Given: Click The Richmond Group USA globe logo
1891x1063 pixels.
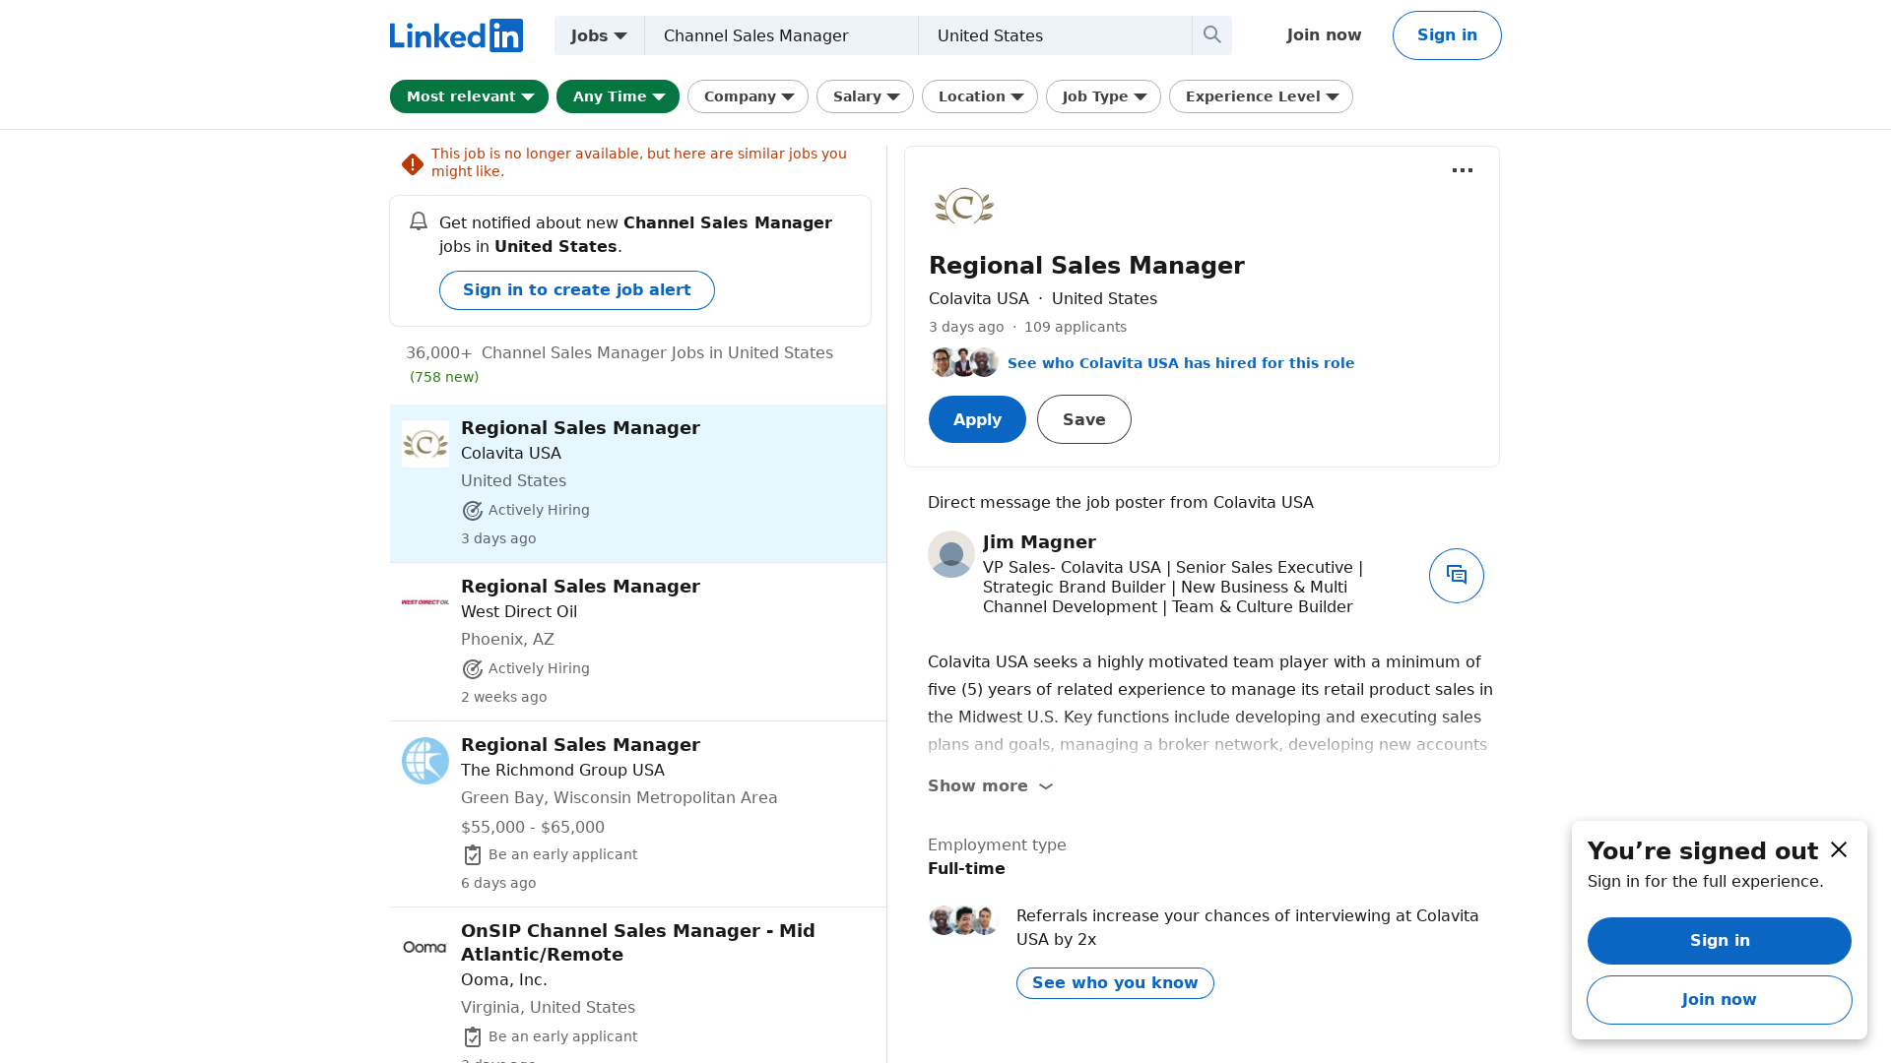Looking at the screenshot, I should [x=425, y=761].
